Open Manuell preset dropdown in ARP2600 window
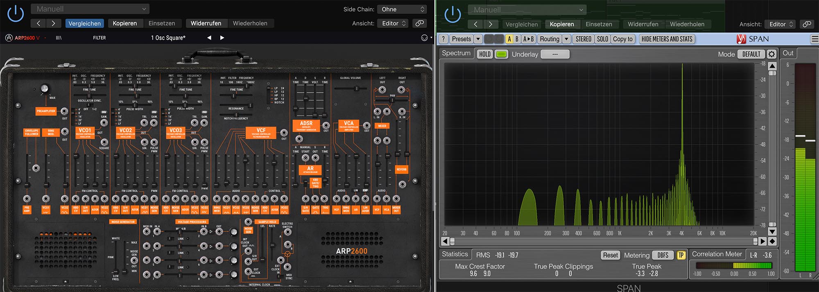Image resolution: width=819 pixels, height=292 pixels. coord(90,9)
